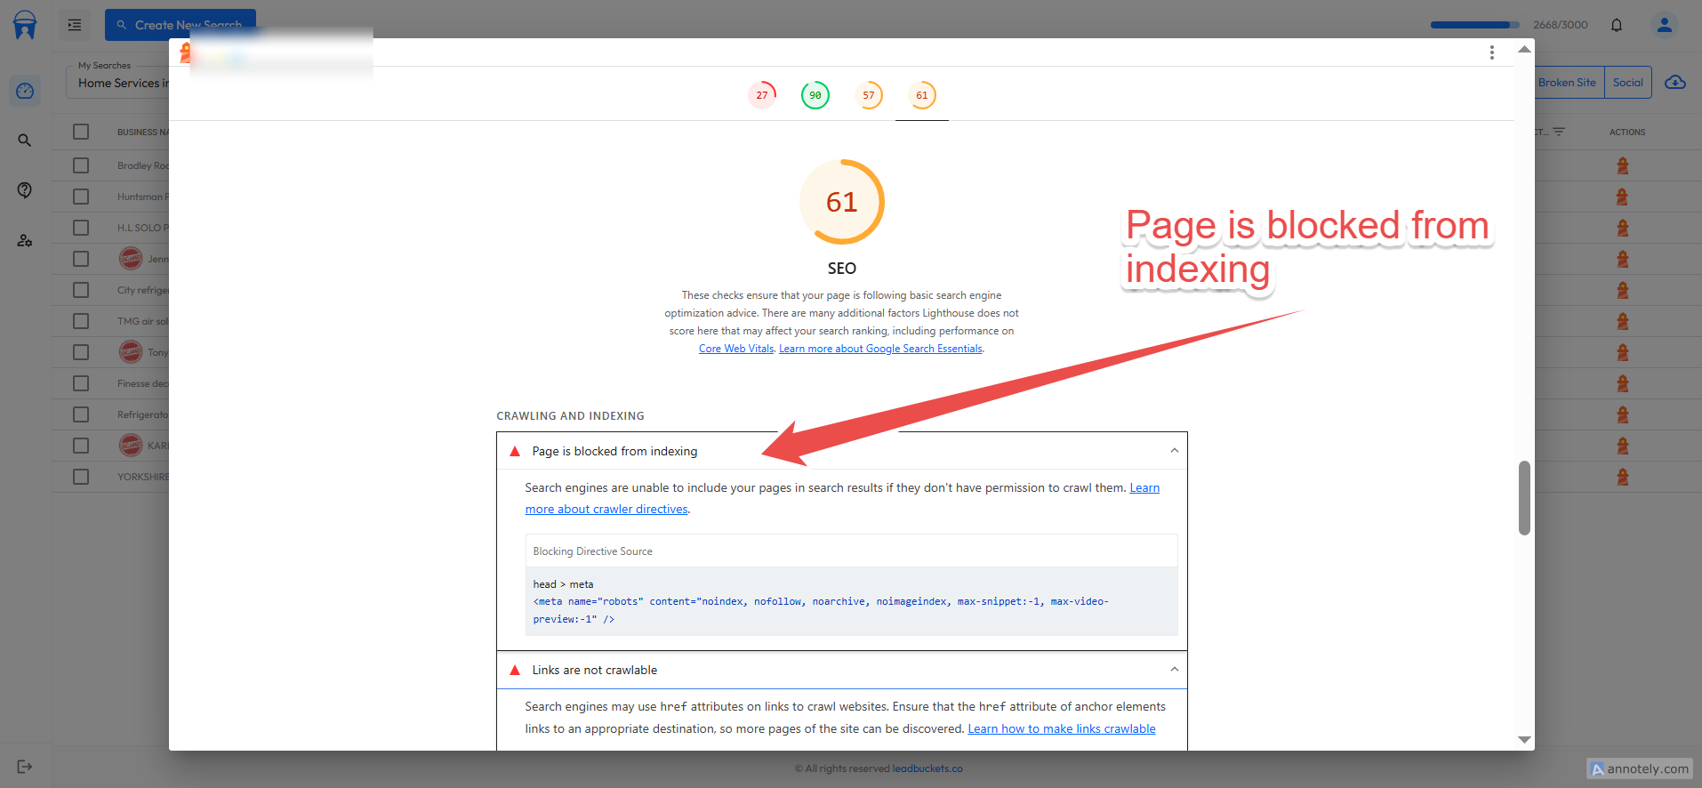Collapse the Links are not crawlable audit
This screenshot has height=788, width=1702.
[1174, 670]
